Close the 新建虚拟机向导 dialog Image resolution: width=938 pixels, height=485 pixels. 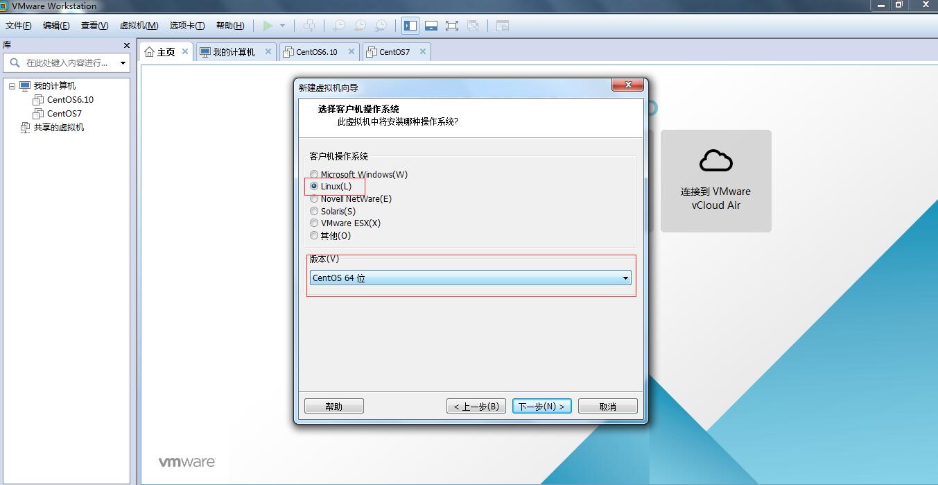pyautogui.click(x=628, y=85)
